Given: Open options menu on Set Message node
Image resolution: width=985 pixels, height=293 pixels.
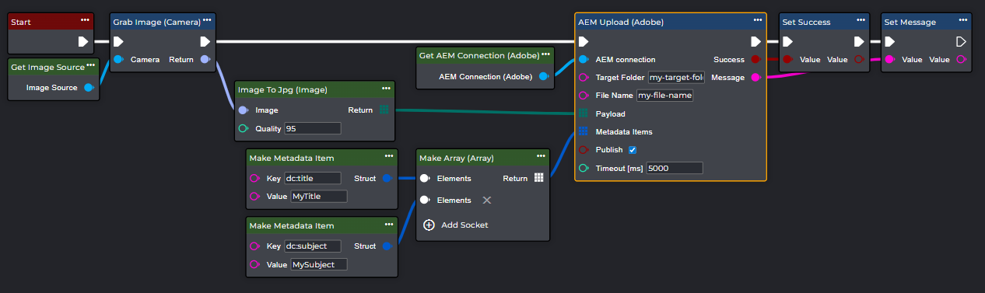Looking at the screenshot, I should (x=962, y=21).
